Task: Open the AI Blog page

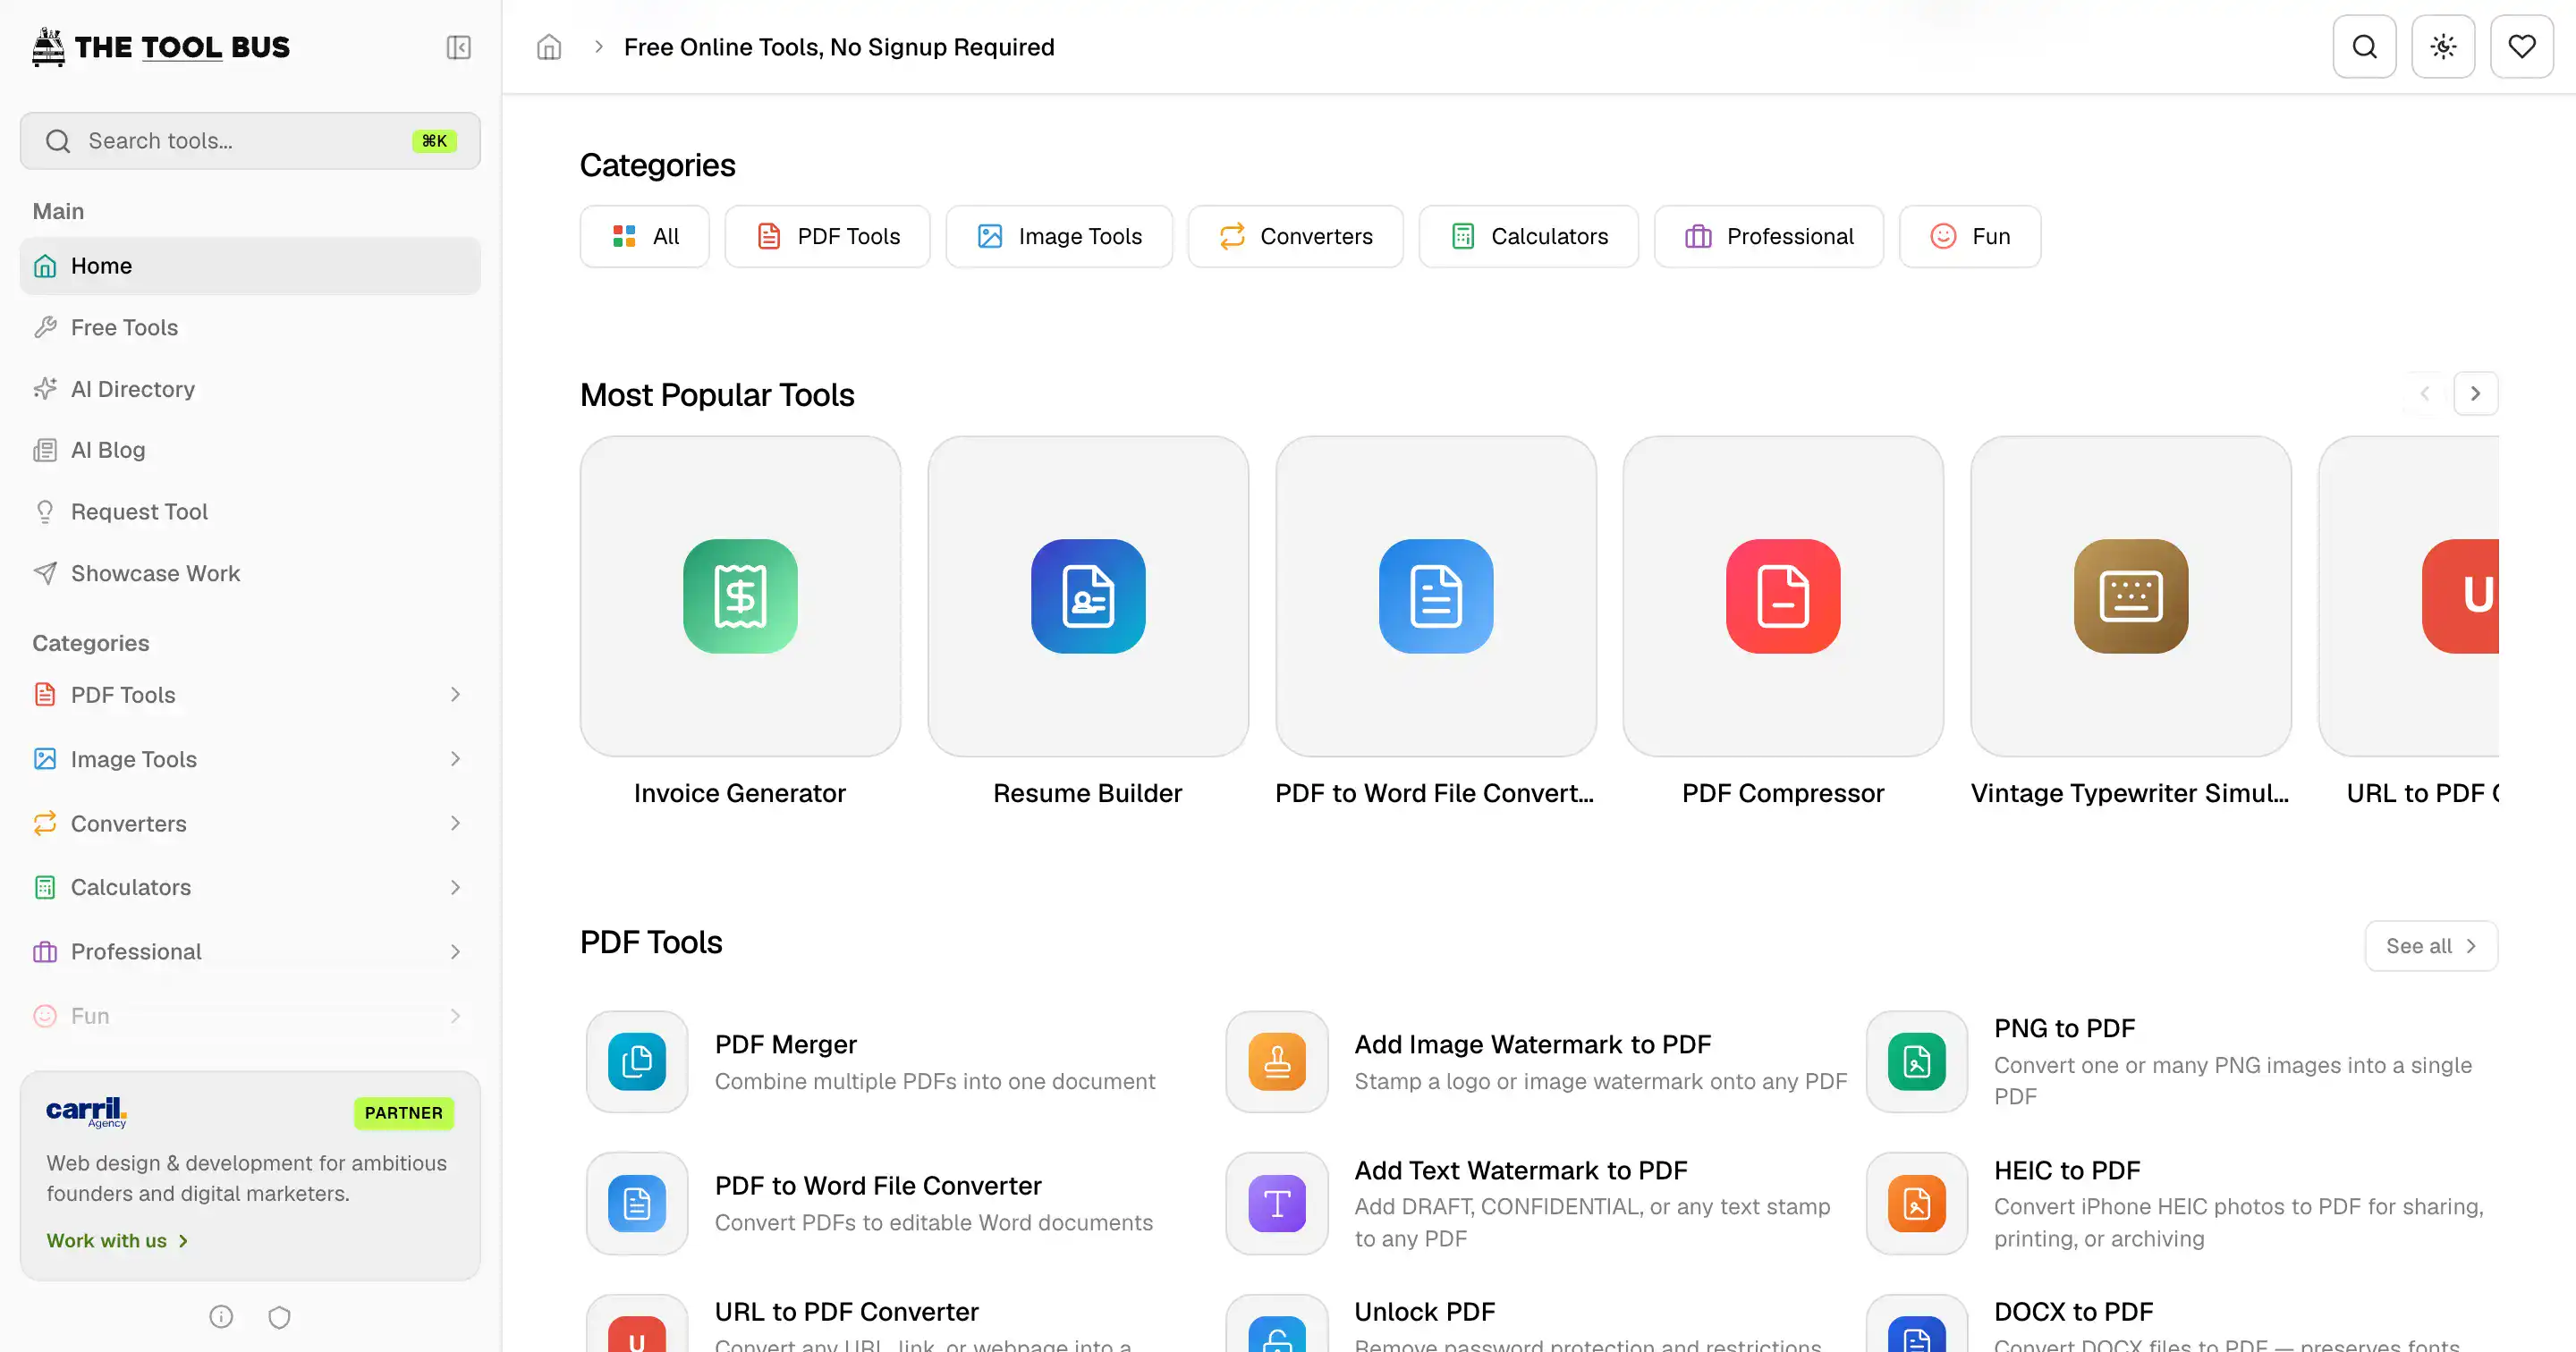Action: [x=250, y=450]
